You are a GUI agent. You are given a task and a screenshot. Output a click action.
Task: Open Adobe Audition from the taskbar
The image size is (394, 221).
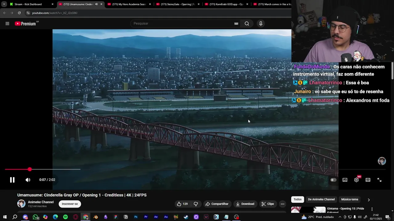click(x=166, y=217)
